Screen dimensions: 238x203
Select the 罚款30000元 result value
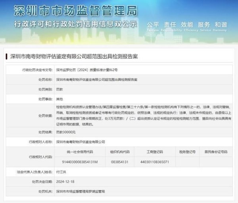[x=66, y=132]
